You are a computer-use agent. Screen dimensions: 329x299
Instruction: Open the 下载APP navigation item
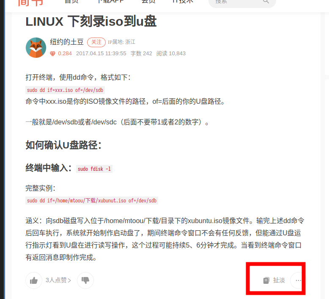pyautogui.click(x=110, y=2)
